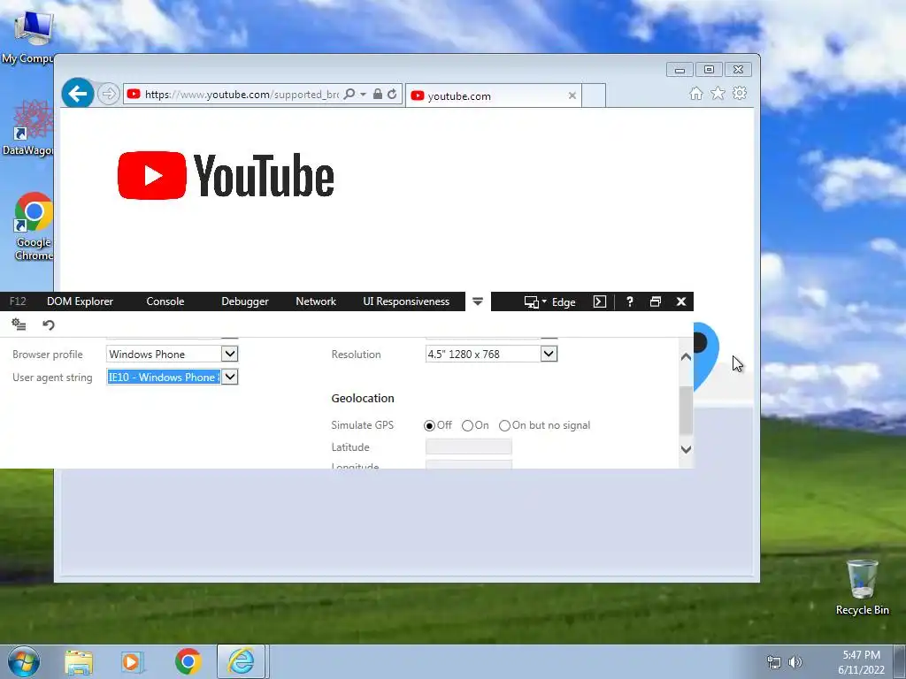Select Simulate GPS On radio button
This screenshot has width=906, height=679.
(x=467, y=425)
